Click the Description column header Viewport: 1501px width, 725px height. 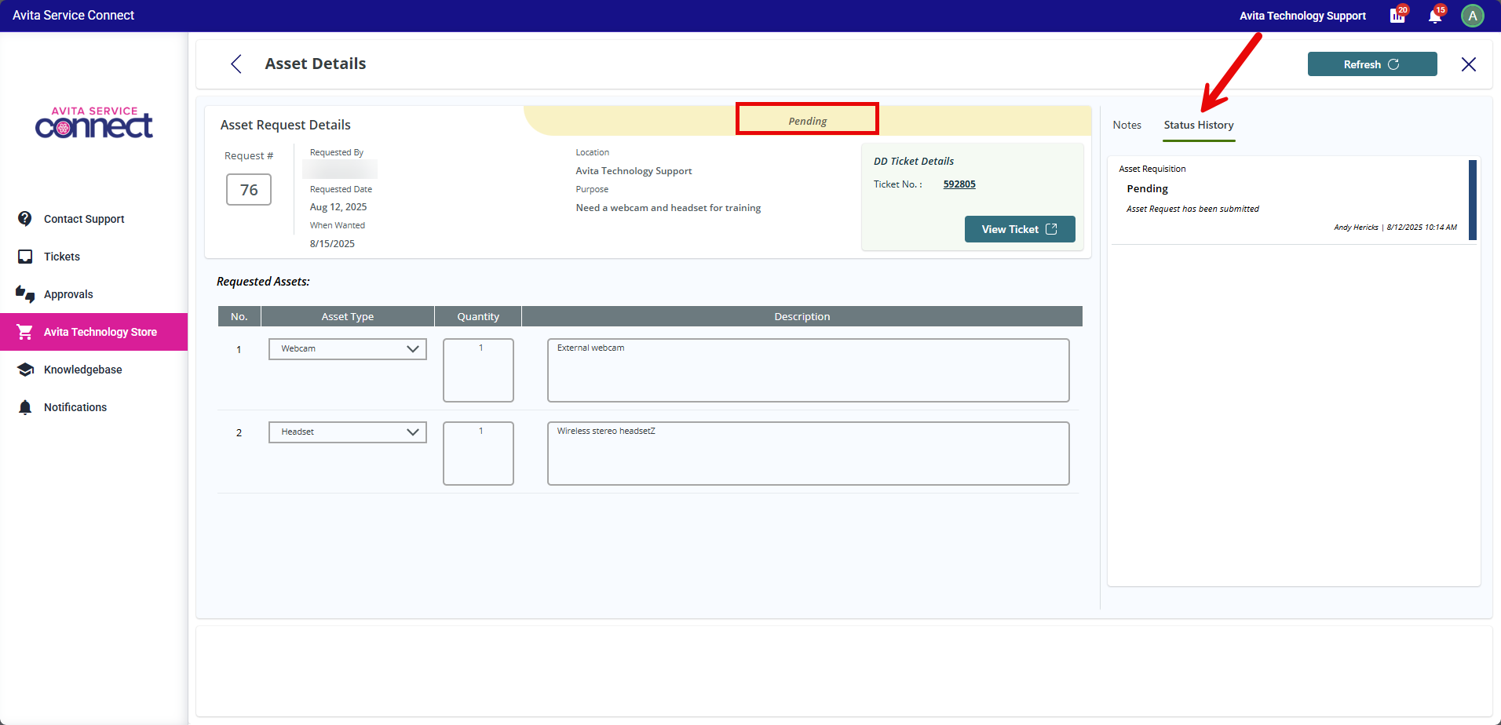[x=802, y=316]
